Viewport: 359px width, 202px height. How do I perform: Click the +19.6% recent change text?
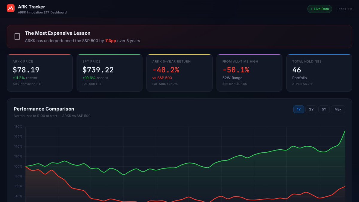pyautogui.click(x=95, y=78)
